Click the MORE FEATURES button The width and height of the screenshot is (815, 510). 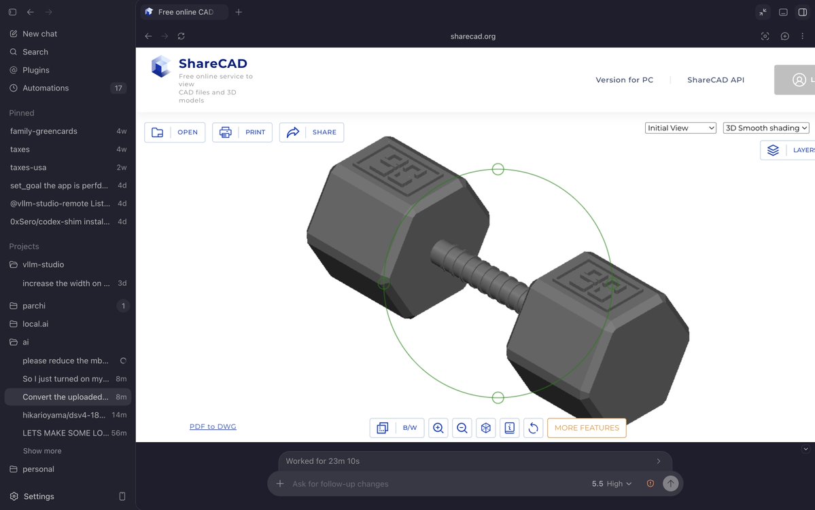click(587, 428)
